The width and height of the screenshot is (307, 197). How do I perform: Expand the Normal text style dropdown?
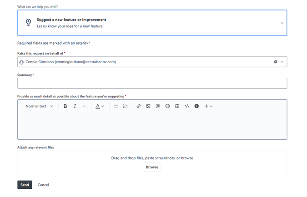(x=39, y=106)
